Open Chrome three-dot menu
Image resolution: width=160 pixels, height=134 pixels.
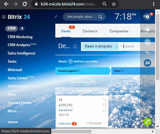[154, 4]
